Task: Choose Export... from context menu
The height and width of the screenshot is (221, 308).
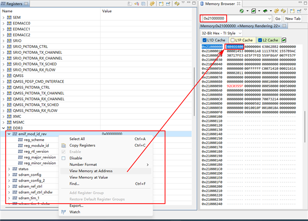Action: [105, 206]
